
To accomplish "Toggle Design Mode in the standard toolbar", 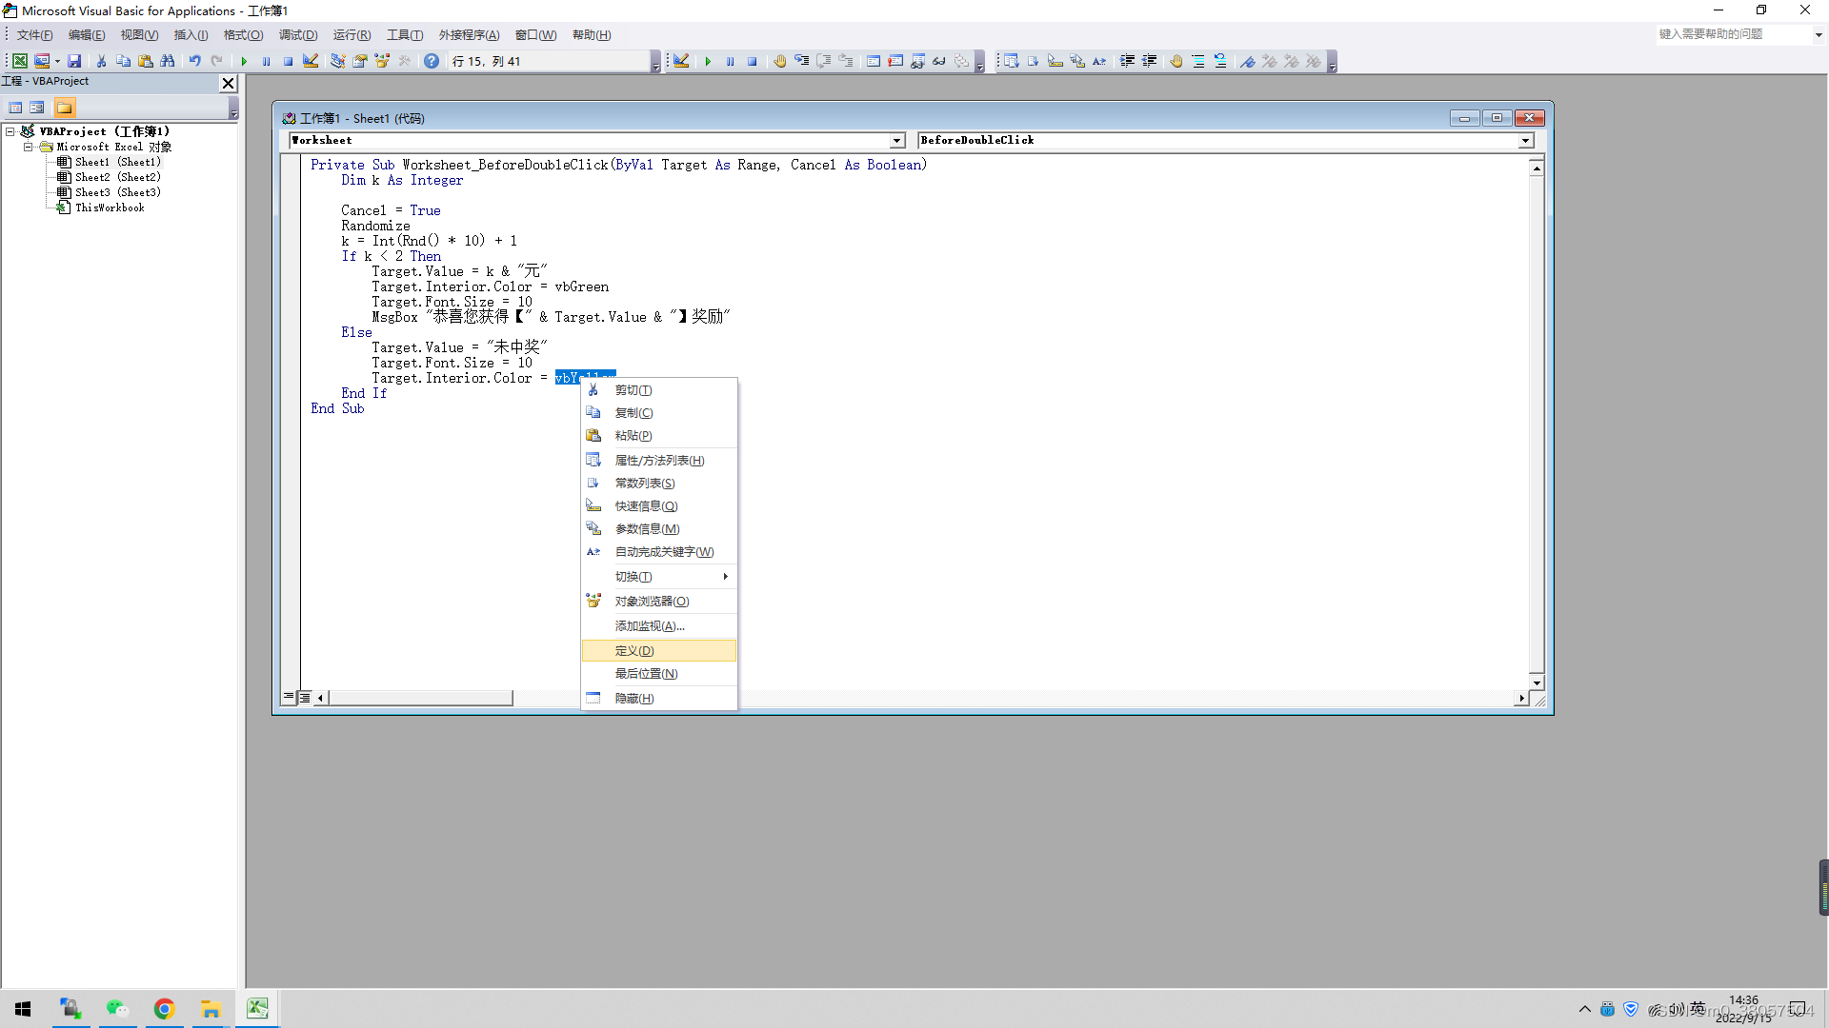I will [x=311, y=61].
